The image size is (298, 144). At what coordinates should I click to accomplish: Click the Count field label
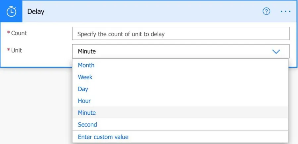(x=19, y=33)
